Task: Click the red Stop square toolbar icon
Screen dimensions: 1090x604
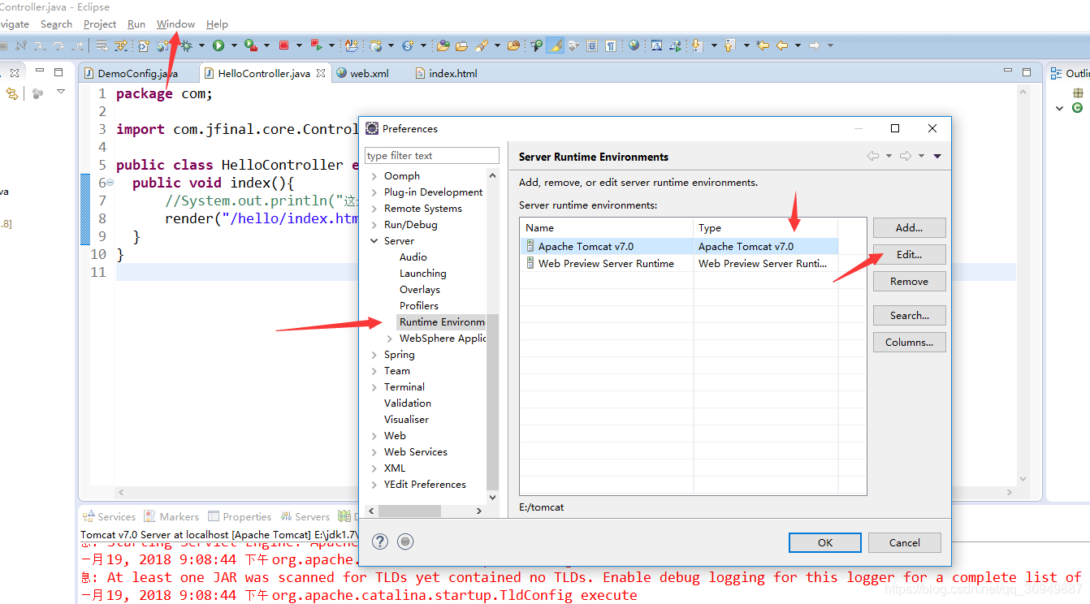Action: pyautogui.click(x=283, y=45)
